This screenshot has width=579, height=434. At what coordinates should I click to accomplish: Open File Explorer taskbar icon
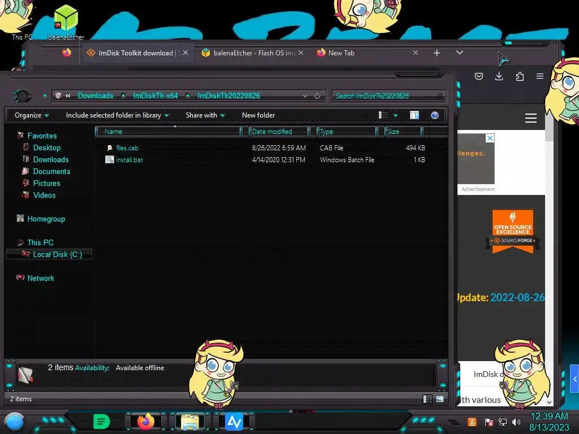(x=190, y=422)
